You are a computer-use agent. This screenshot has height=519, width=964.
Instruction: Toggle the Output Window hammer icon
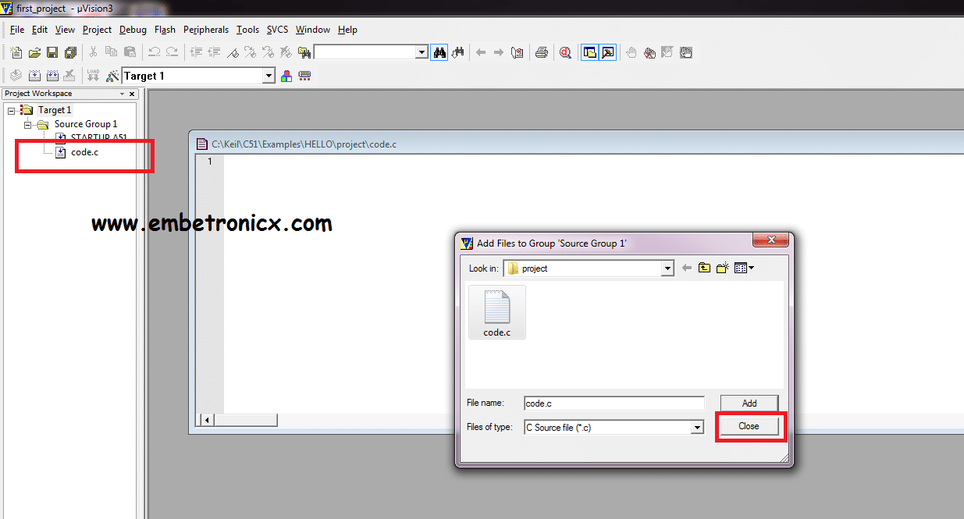pyautogui.click(x=607, y=52)
